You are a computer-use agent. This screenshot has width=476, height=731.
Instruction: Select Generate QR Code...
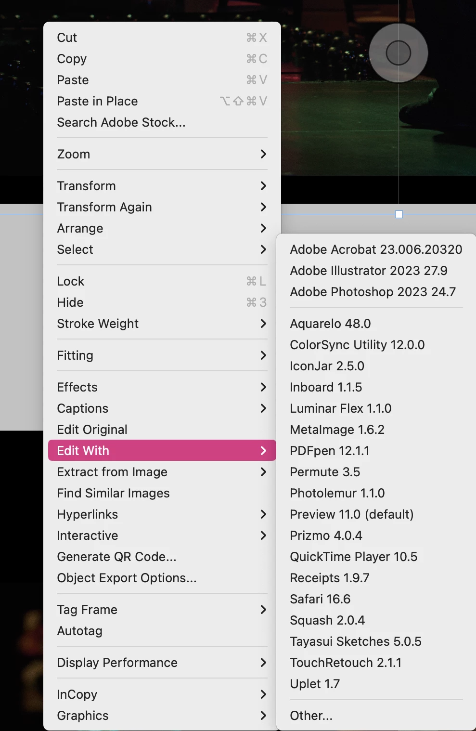162,557
